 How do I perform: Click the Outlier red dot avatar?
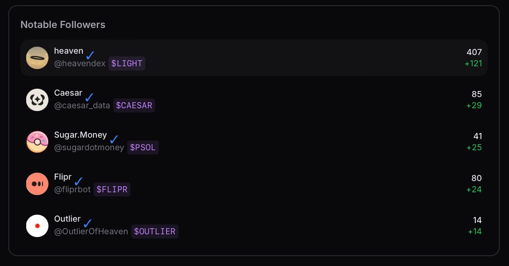point(37,226)
